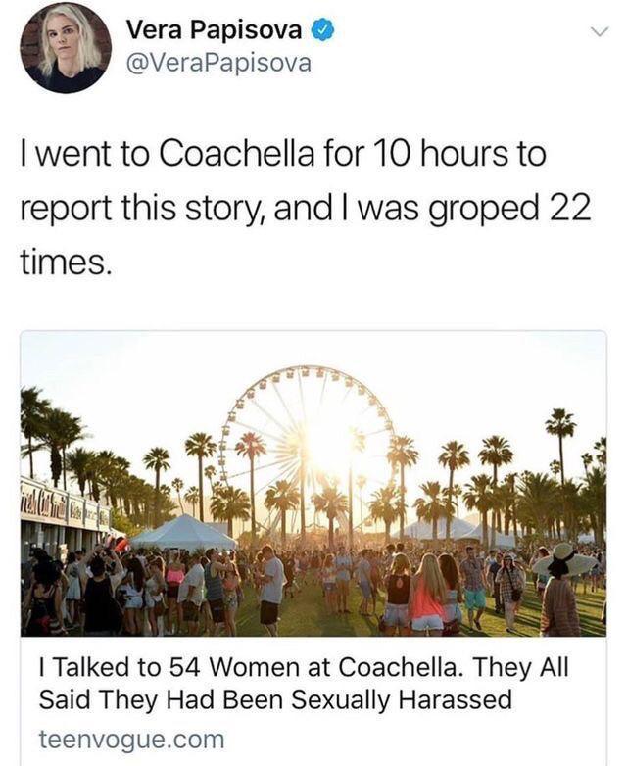Click the blue verified badge

click(x=321, y=31)
